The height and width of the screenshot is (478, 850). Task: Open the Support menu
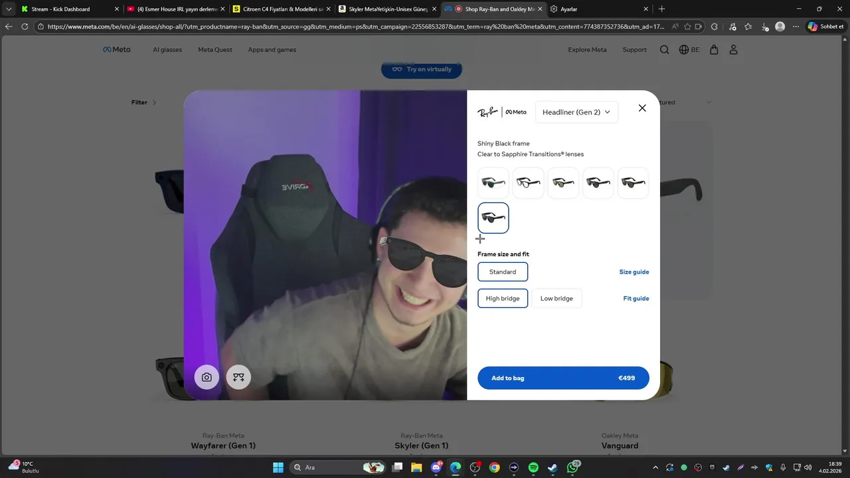pos(634,50)
